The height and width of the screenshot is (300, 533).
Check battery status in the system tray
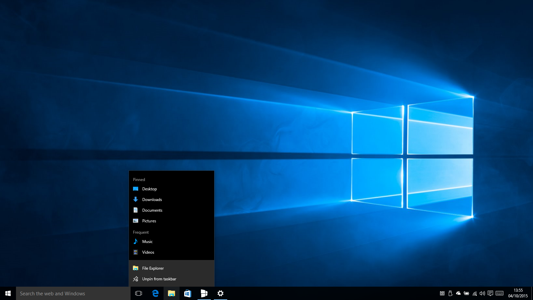click(466, 293)
